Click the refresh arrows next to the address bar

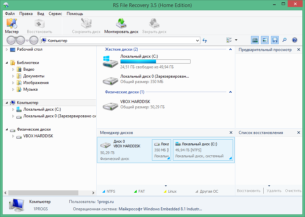204,40
